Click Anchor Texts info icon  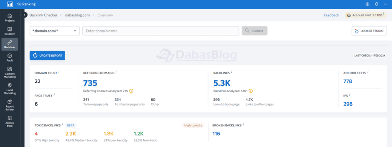click(x=368, y=72)
